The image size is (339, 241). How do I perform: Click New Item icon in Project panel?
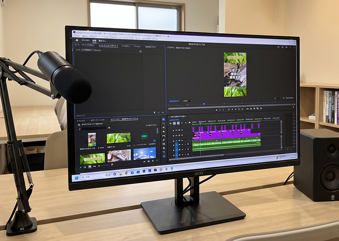153,161
